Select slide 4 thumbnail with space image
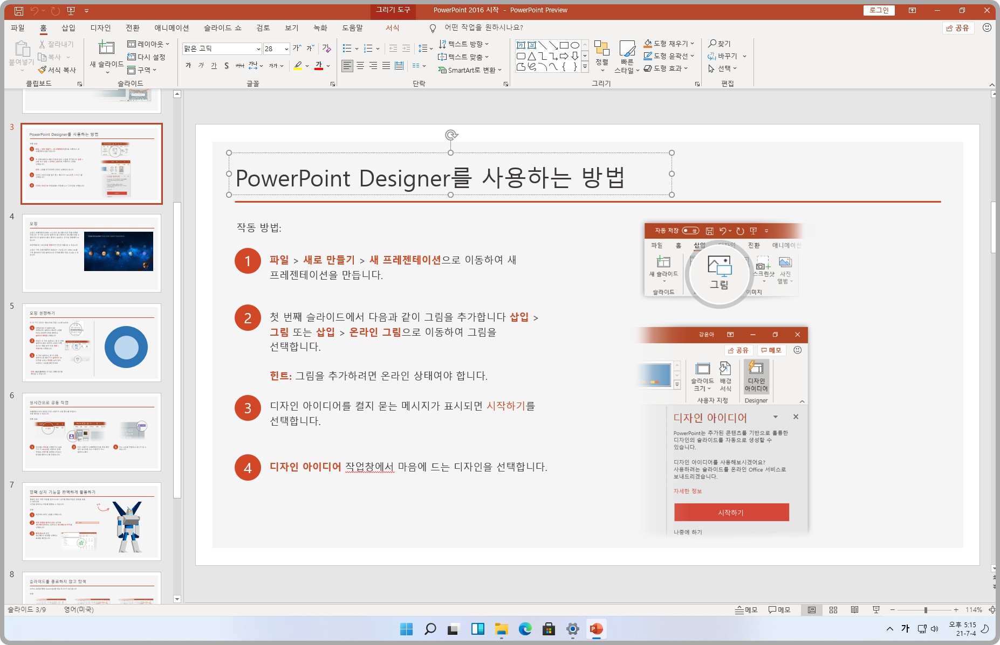 pos(92,253)
